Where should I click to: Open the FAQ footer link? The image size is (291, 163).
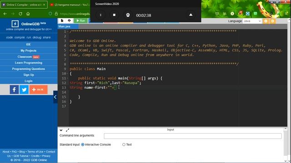click(x=14, y=152)
